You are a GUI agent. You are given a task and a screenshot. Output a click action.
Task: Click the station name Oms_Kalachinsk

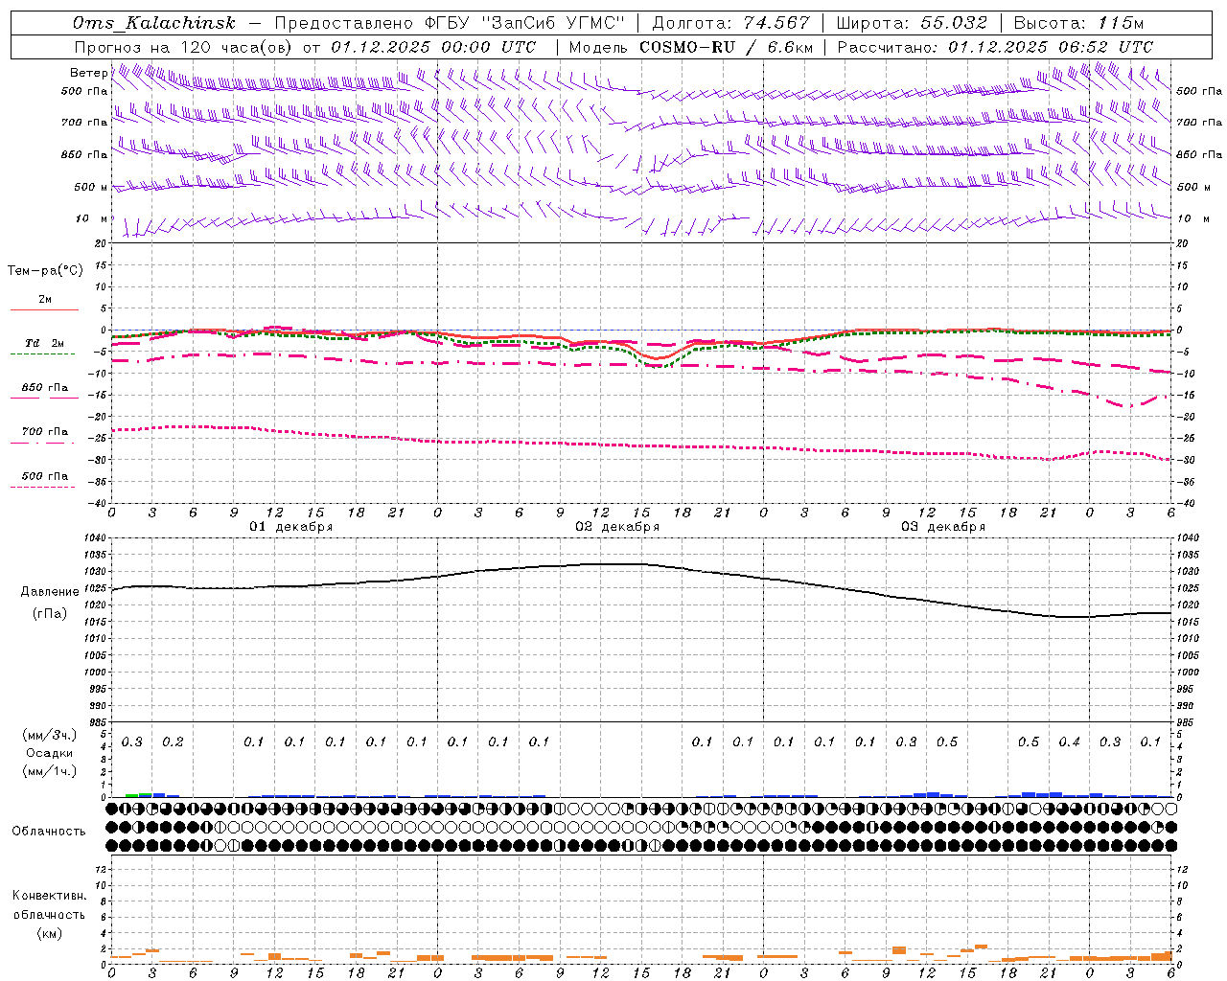point(153,23)
